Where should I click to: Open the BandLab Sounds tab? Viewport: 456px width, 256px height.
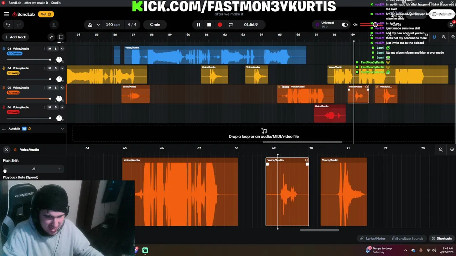[x=408, y=239]
